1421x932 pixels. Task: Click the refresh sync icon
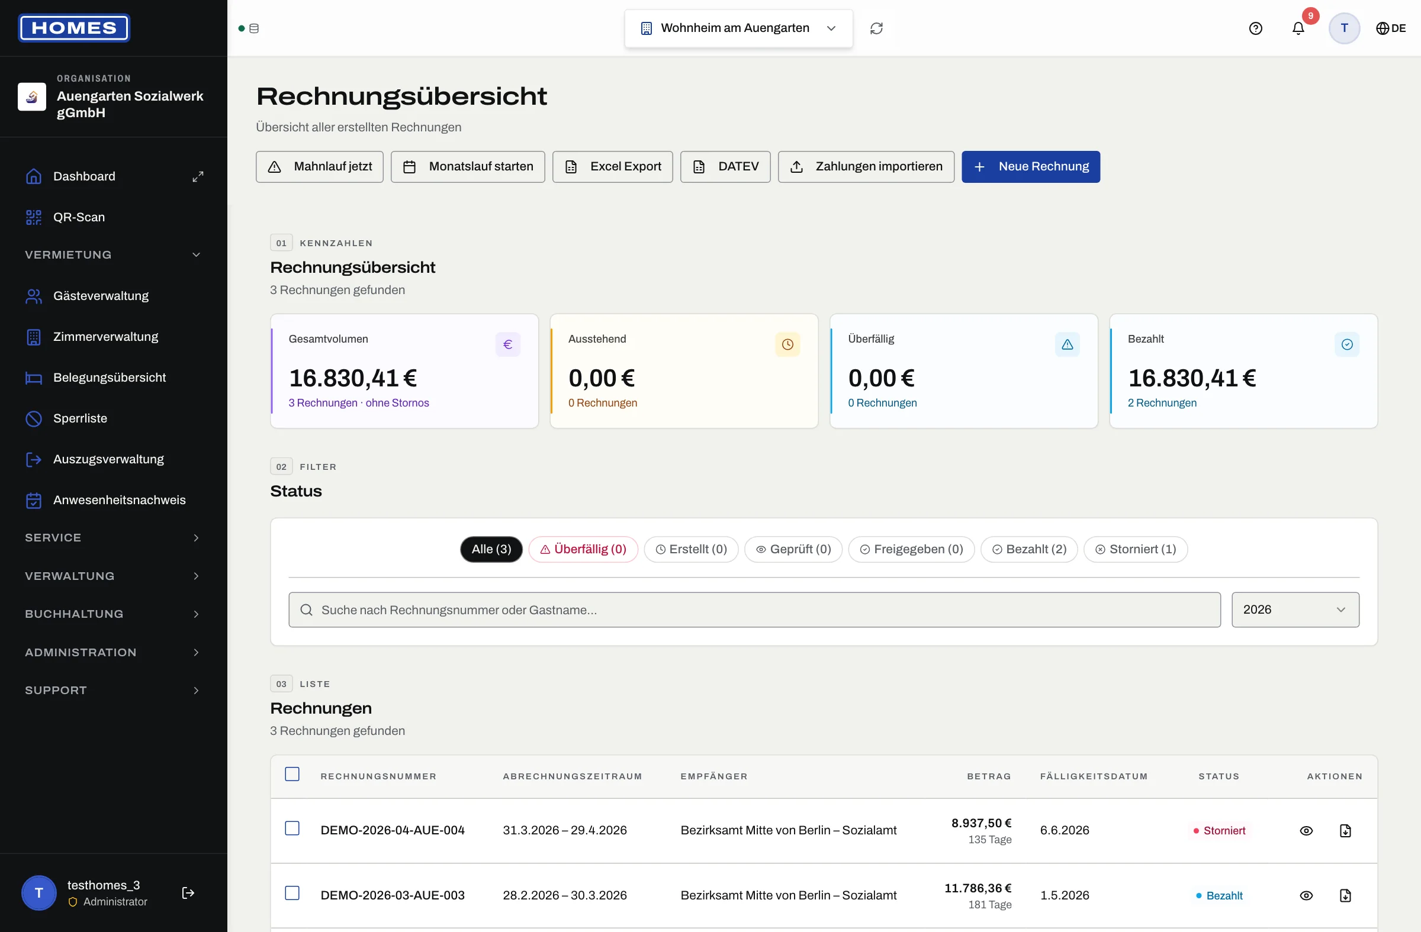876,28
